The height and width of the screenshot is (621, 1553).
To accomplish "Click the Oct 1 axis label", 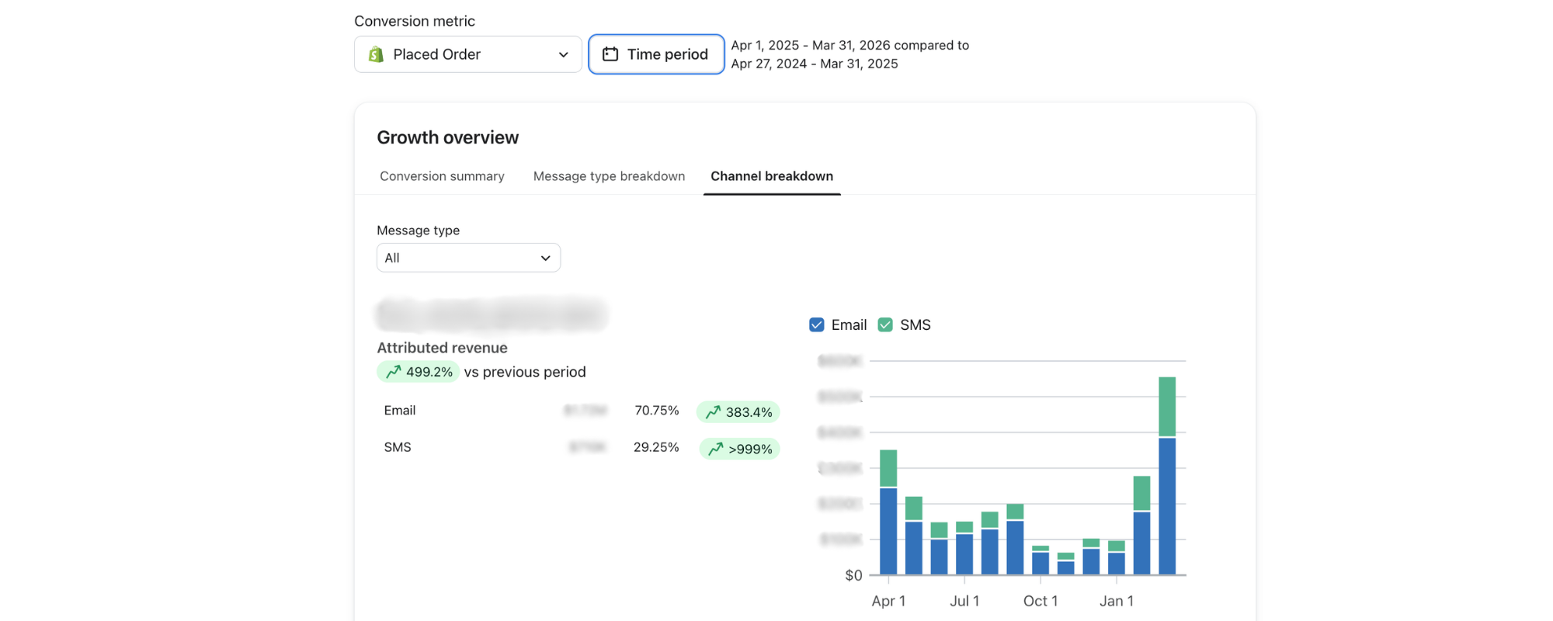I will point(1041,601).
